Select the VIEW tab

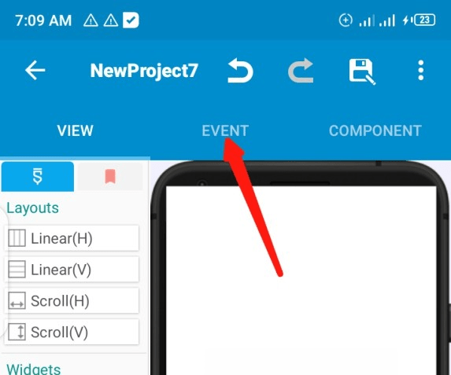(x=75, y=131)
